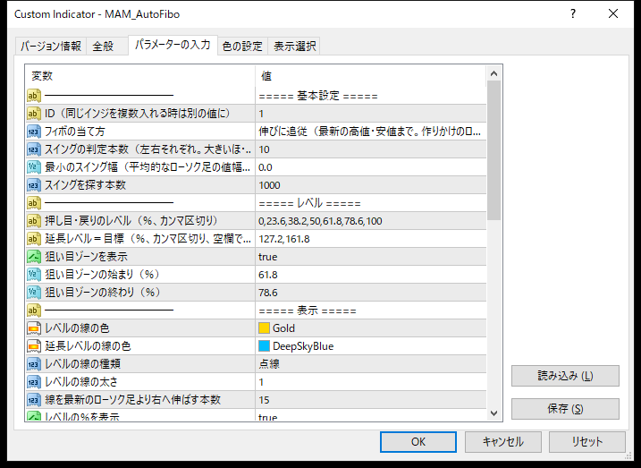
Task: Open the 色の設定 tab
Action: 242,47
